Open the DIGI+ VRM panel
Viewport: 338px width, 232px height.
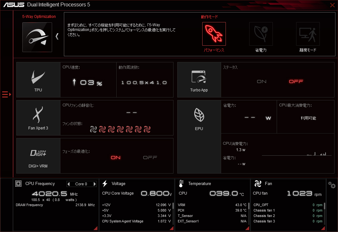(x=38, y=156)
